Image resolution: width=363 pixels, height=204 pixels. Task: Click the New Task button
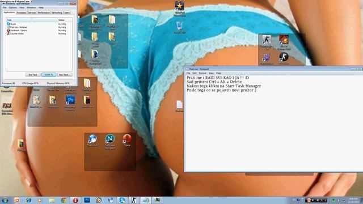tap(65, 75)
